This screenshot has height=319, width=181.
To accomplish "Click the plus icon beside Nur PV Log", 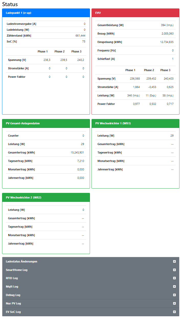I will click(174, 303).
